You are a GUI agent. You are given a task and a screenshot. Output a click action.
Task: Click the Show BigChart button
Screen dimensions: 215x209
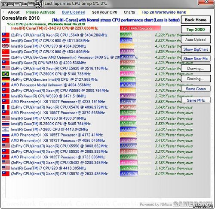pos(196,49)
